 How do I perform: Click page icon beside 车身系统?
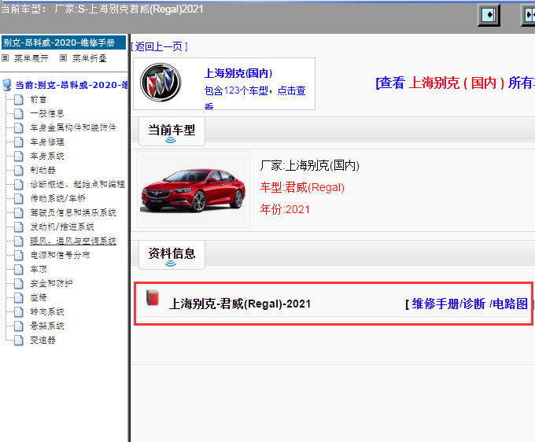(x=18, y=157)
